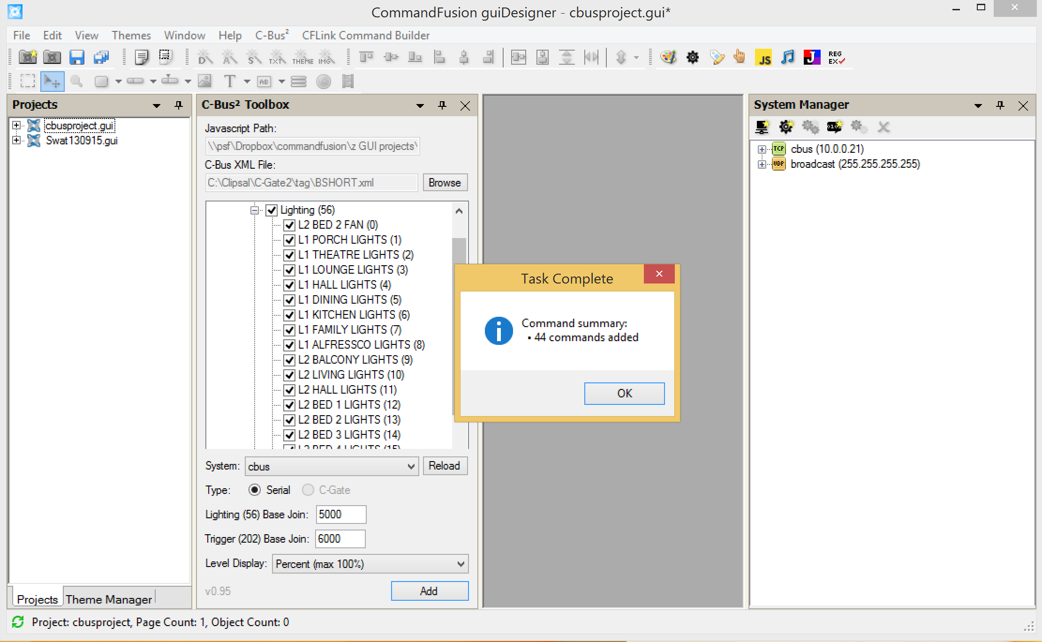Open the JS script manager icon
This screenshot has height=642, width=1042.
763,58
